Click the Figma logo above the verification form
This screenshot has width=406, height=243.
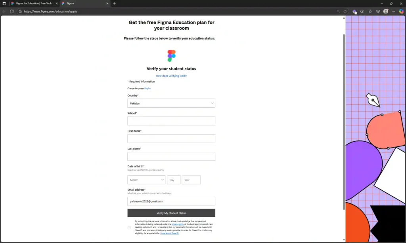point(171,55)
